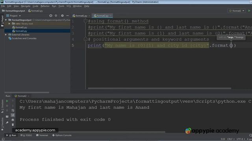Open the Code menu
This screenshot has width=252, height=141.
(x=35, y=6)
